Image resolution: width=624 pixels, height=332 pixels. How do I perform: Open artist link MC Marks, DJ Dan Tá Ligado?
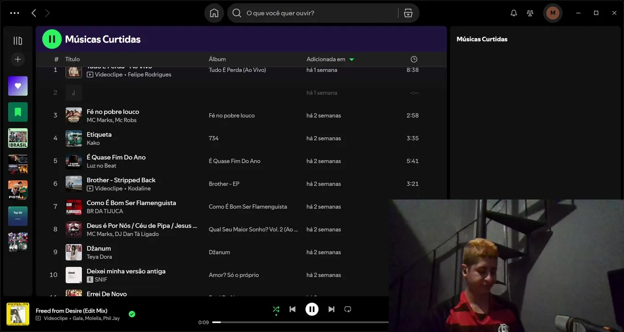click(122, 234)
